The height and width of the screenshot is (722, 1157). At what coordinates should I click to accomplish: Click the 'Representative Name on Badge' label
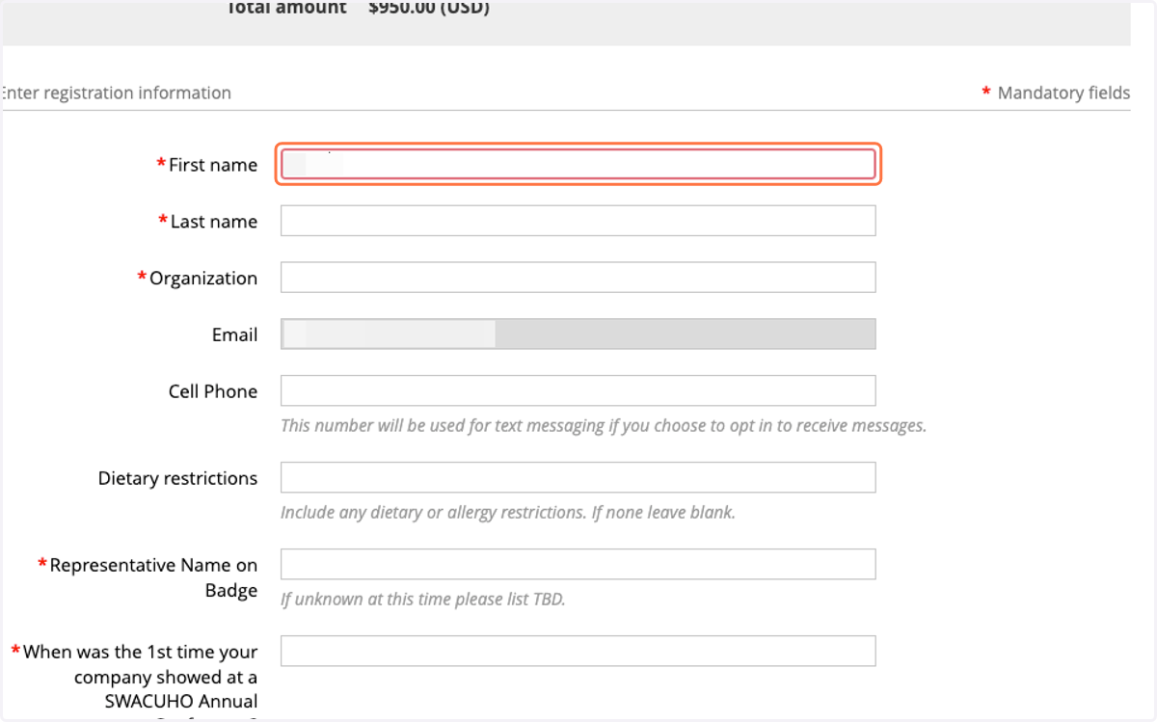pos(153,577)
